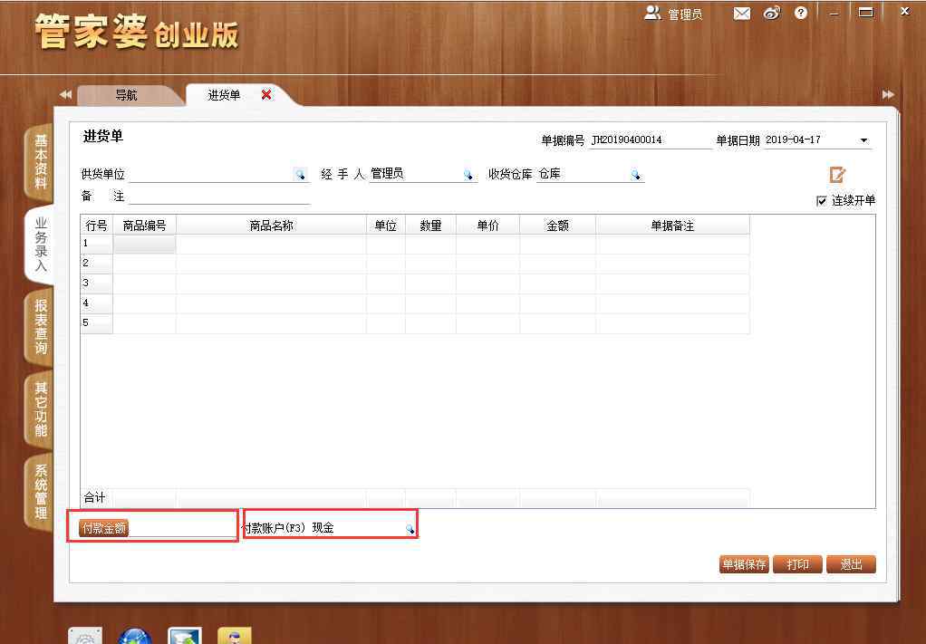This screenshot has width=926, height=644.
Task: Select row number 4 in the table
Action: coord(96,304)
